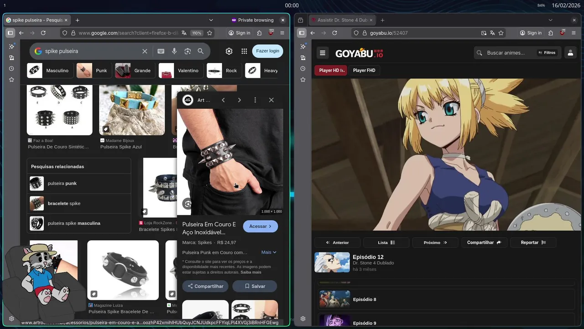Open the tab overview icon in the Goyabu window

pos(300,20)
